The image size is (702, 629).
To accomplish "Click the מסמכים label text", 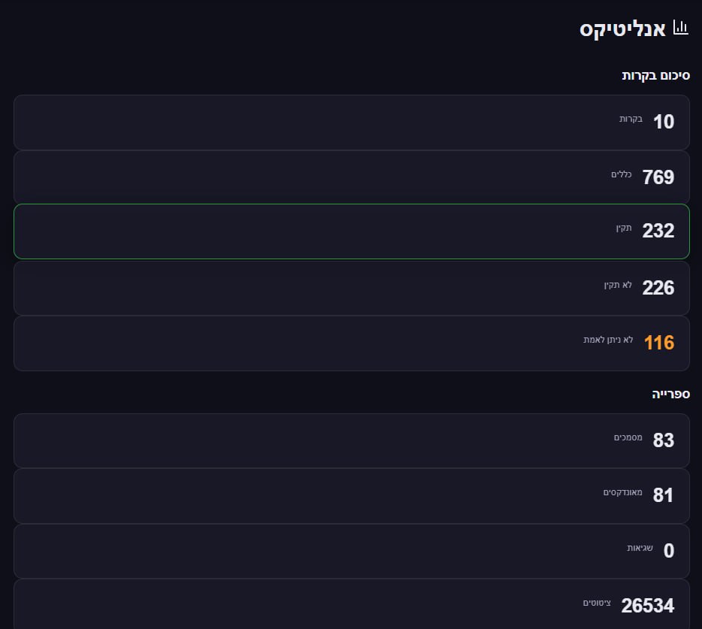I will [628, 437].
